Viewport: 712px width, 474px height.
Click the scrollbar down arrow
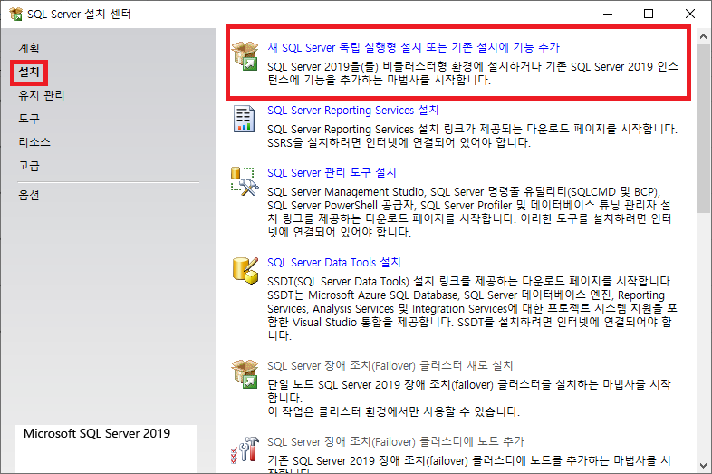703,466
